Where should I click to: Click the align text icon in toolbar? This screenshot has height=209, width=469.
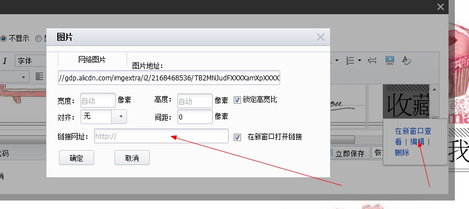tap(39, 76)
